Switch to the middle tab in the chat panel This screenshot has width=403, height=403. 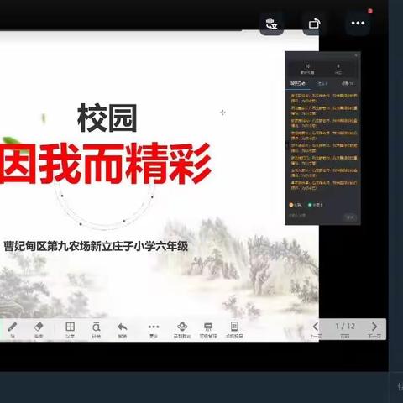tap(322, 83)
